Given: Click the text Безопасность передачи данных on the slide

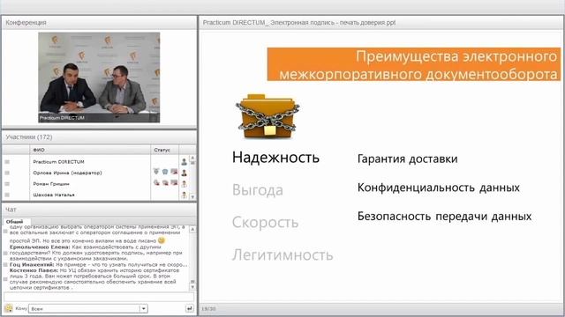Looking at the screenshot, I should [x=444, y=217].
